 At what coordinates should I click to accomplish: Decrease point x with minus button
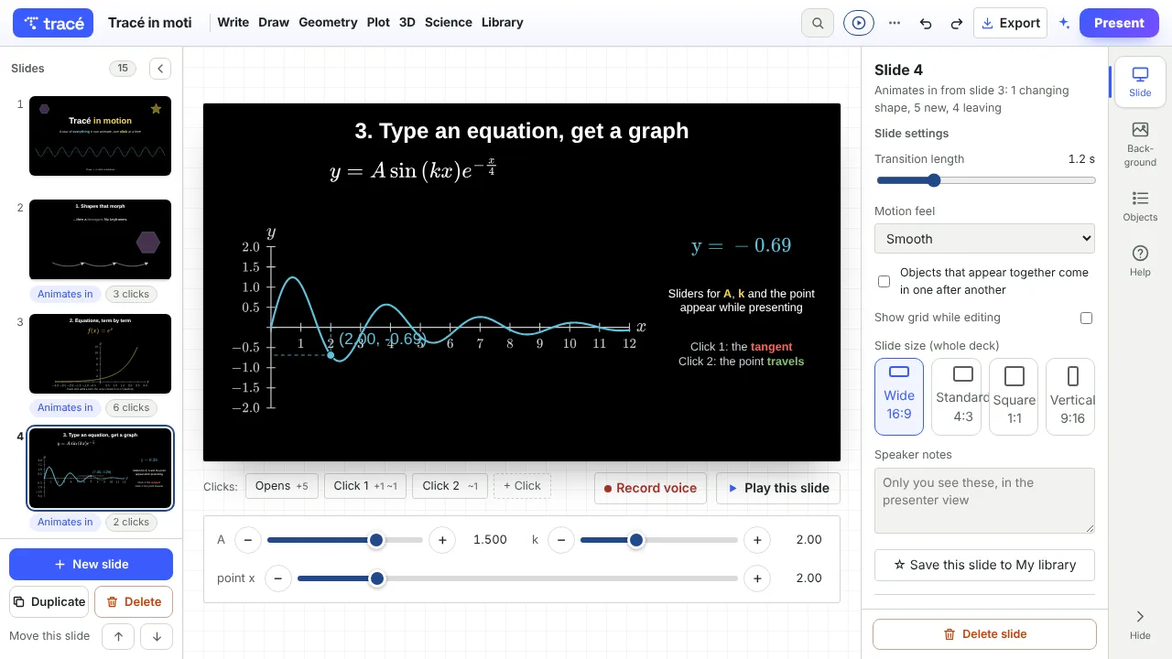[x=278, y=578]
